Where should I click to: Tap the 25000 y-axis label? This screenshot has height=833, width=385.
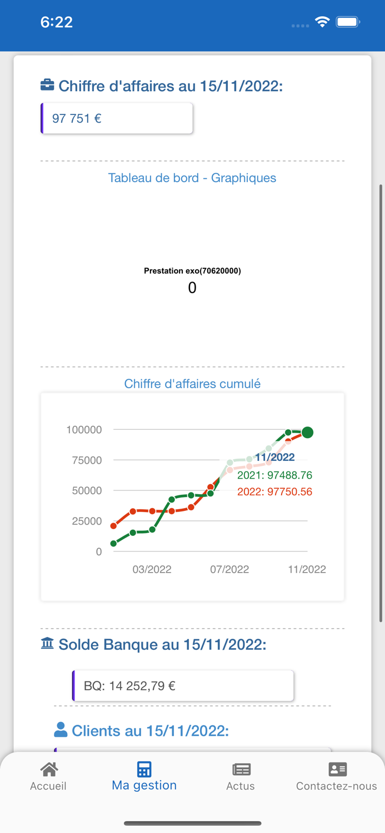87,521
